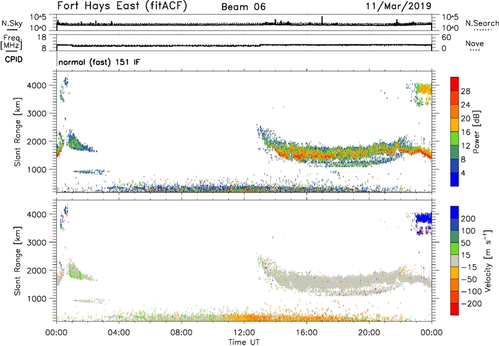This screenshot has width=499, height=346.
Task: Click the high-power red backscatter band near 16:00
Action: 306,155
